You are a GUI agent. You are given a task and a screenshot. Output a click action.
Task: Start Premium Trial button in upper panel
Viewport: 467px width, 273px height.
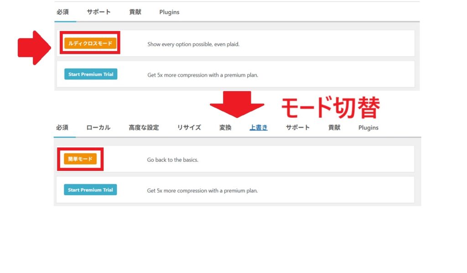(91, 74)
